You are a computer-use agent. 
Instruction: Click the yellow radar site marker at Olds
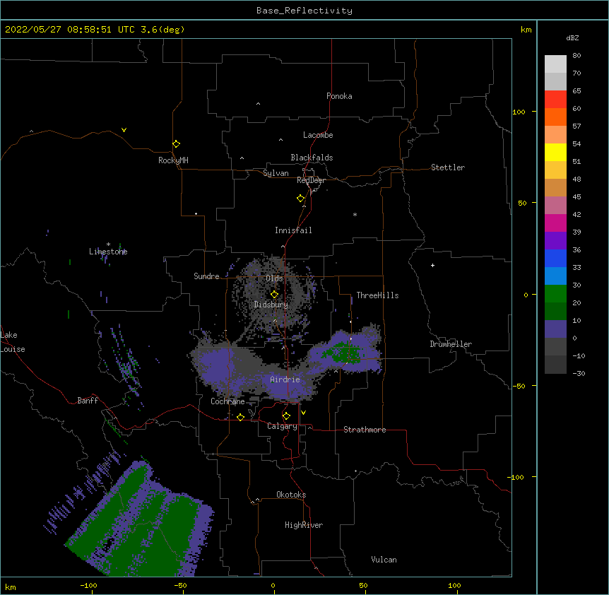[275, 295]
